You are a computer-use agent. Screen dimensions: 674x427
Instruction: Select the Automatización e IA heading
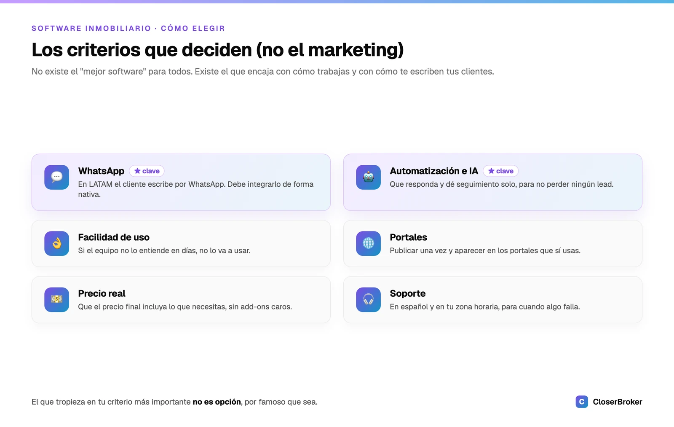pos(434,171)
